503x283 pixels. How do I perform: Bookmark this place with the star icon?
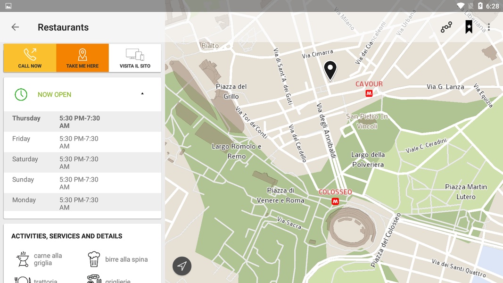(469, 27)
